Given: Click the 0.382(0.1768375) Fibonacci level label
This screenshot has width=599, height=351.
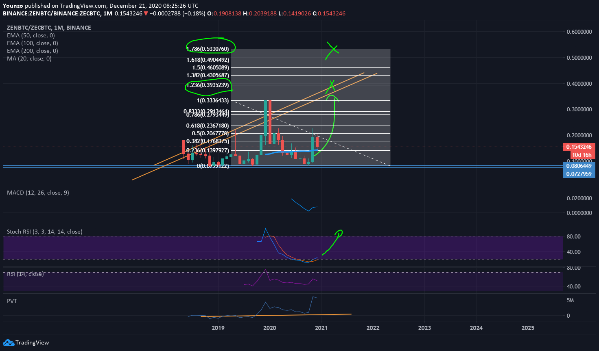Looking at the screenshot, I should pyautogui.click(x=208, y=141).
